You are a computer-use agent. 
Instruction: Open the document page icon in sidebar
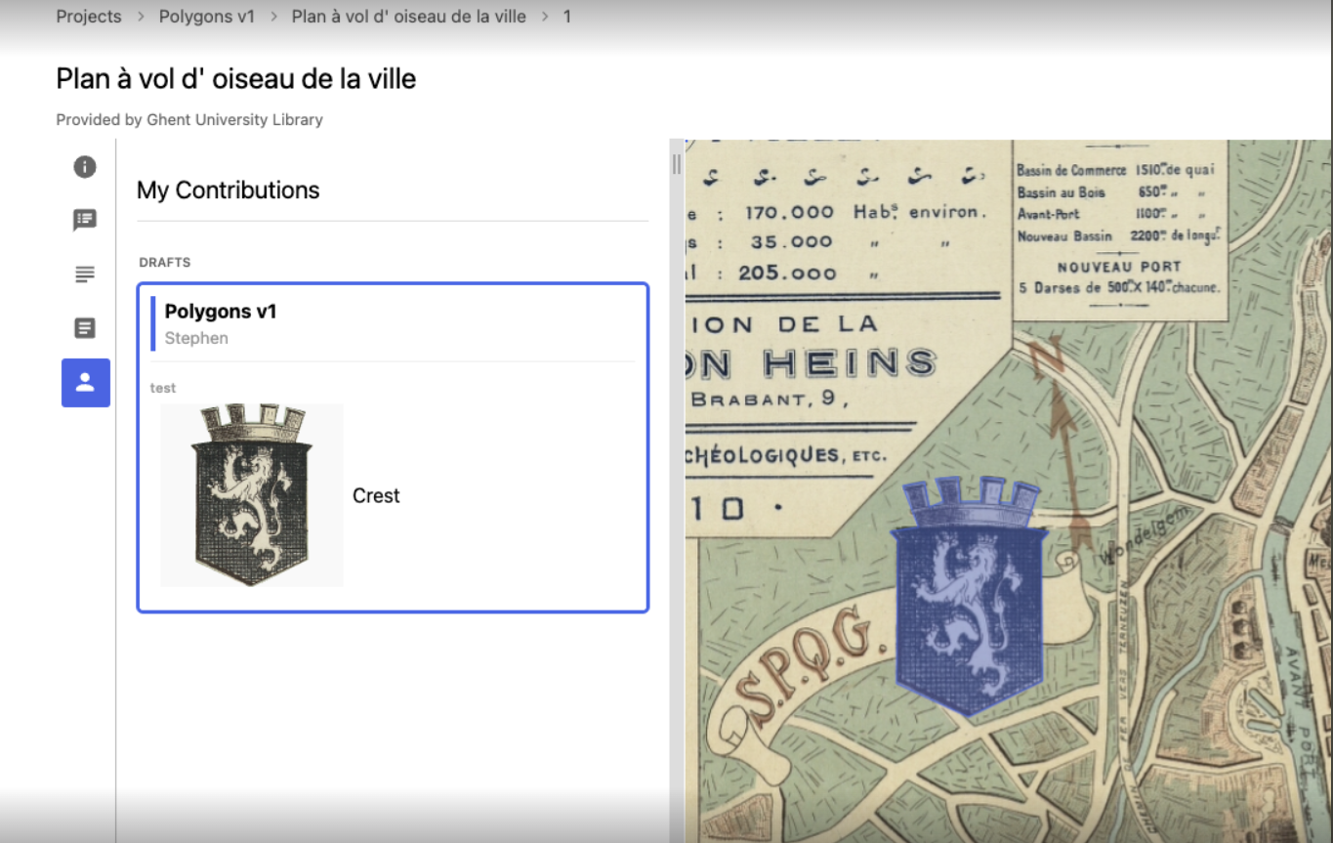coord(85,328)
